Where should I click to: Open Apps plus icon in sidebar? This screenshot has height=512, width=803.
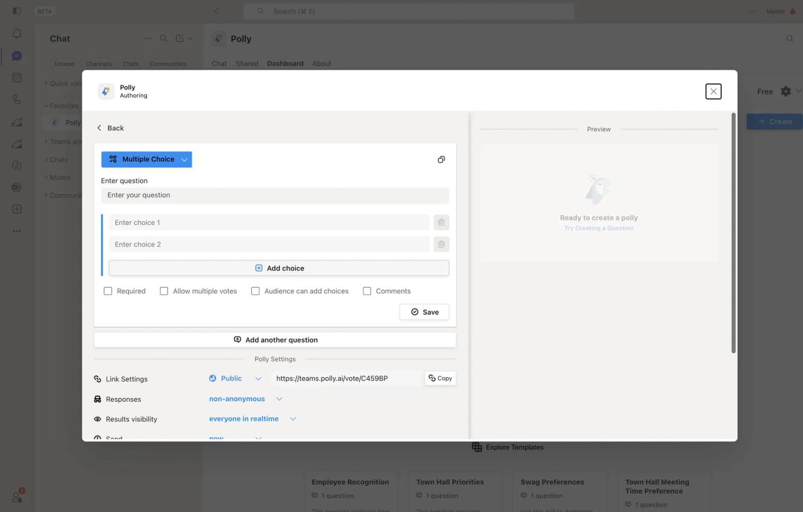click(x=17, y=209)
